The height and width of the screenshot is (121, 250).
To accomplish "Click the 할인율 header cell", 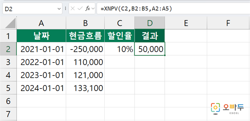I will point(120,36).
